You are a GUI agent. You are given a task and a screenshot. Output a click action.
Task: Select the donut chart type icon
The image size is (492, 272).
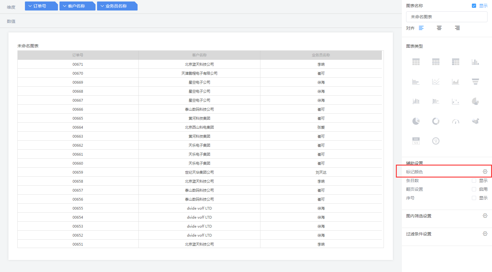(436, 121)
